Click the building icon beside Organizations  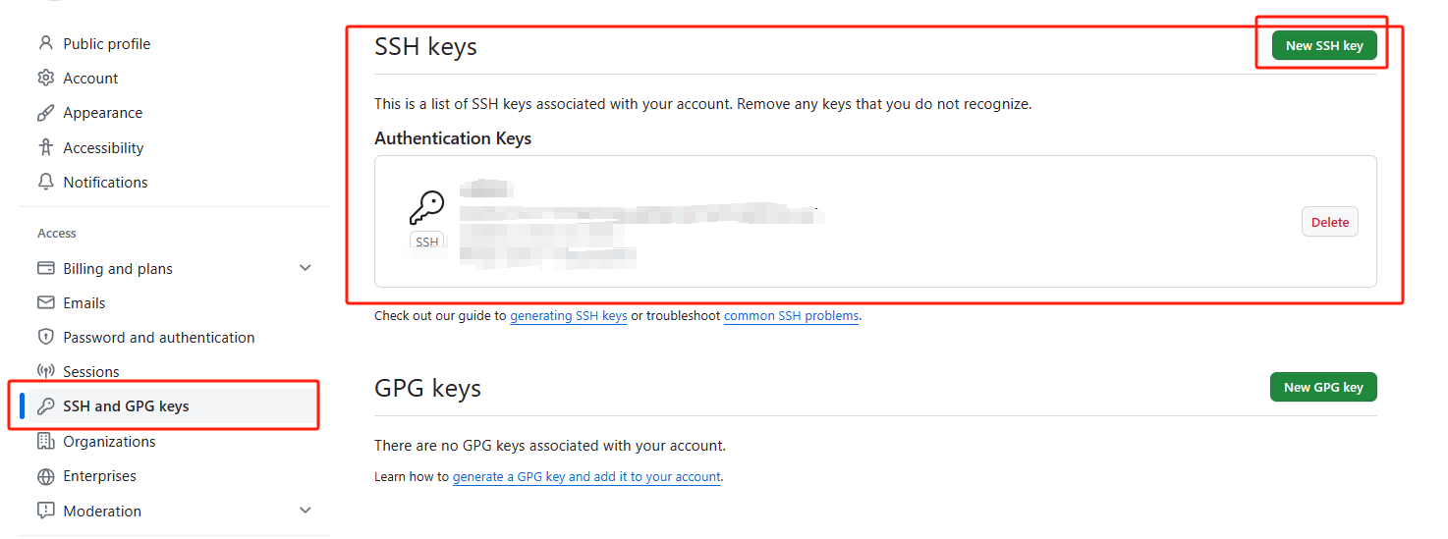tap(45, 441)
